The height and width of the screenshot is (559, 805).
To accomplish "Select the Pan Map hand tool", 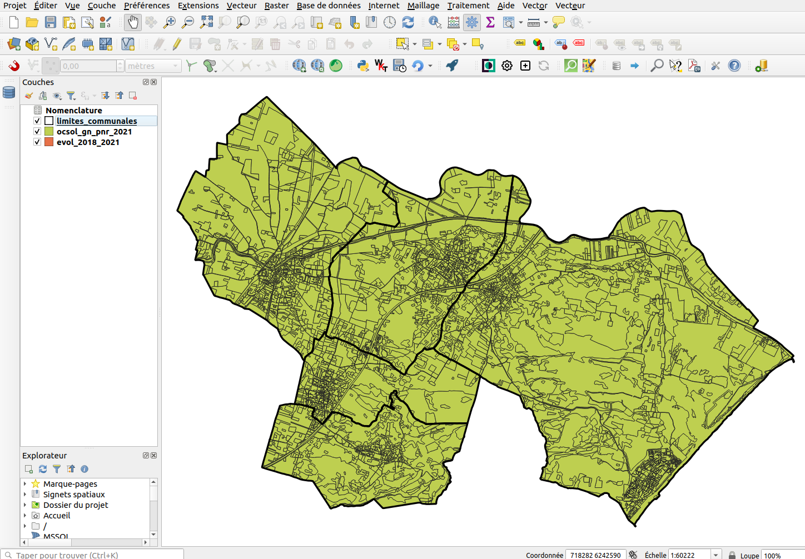I will tap(132, 22).
